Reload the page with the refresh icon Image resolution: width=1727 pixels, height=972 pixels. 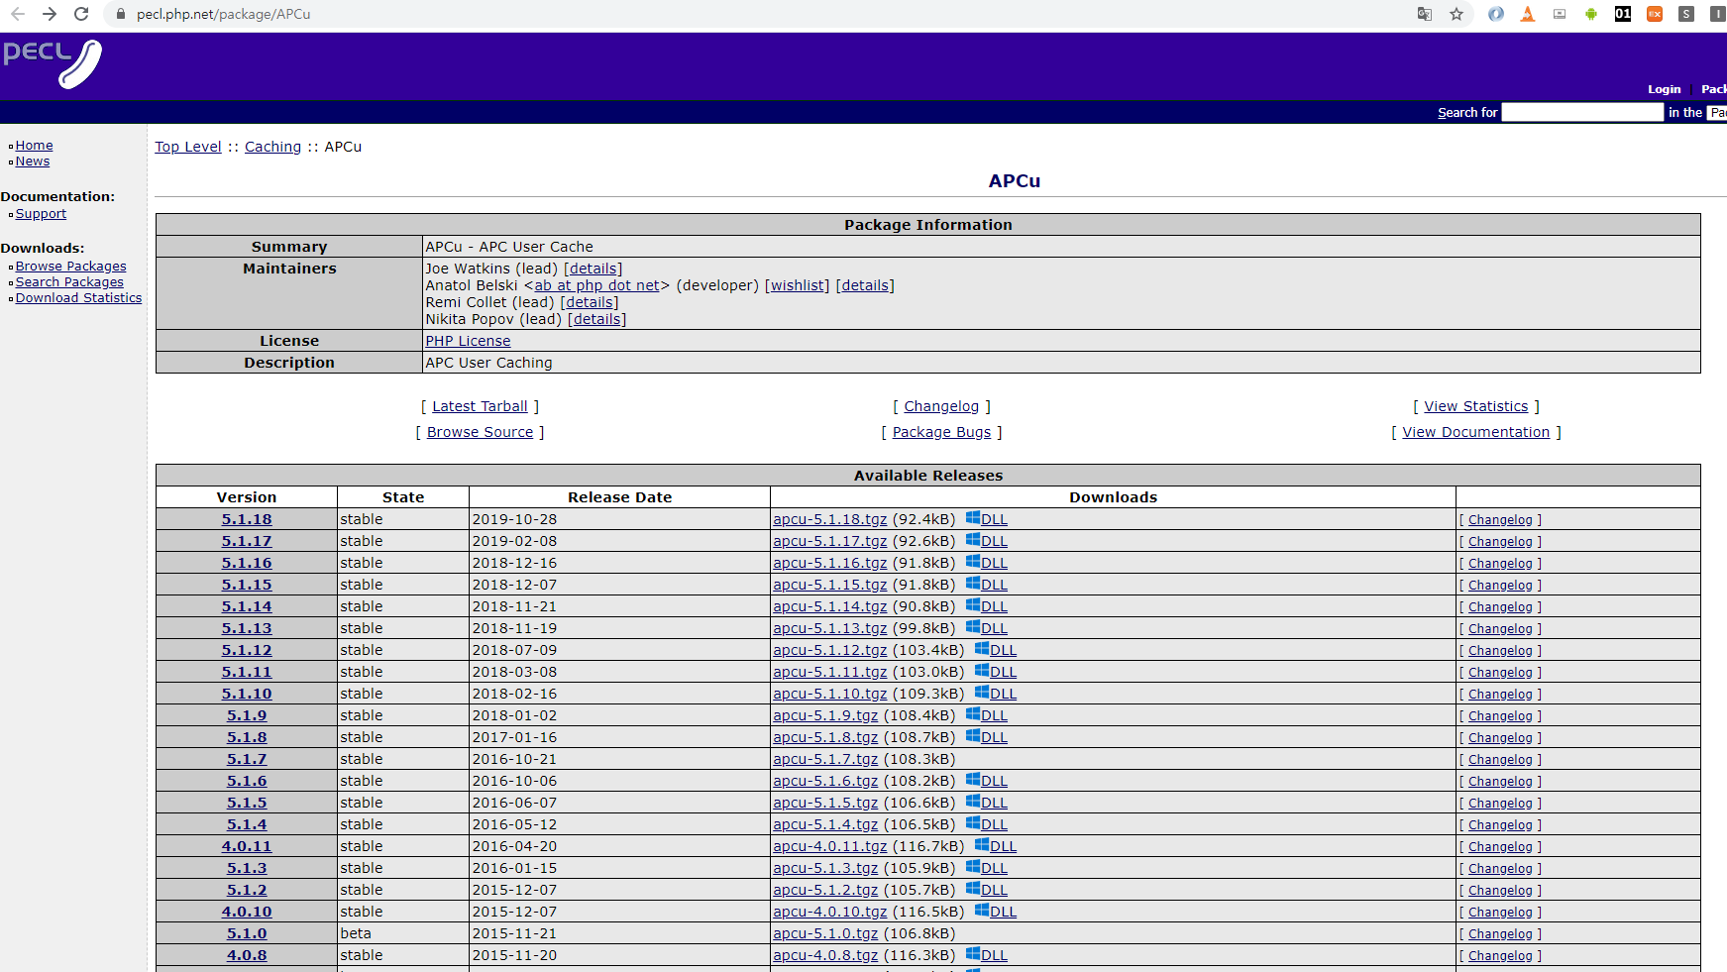tap(81, 14)
